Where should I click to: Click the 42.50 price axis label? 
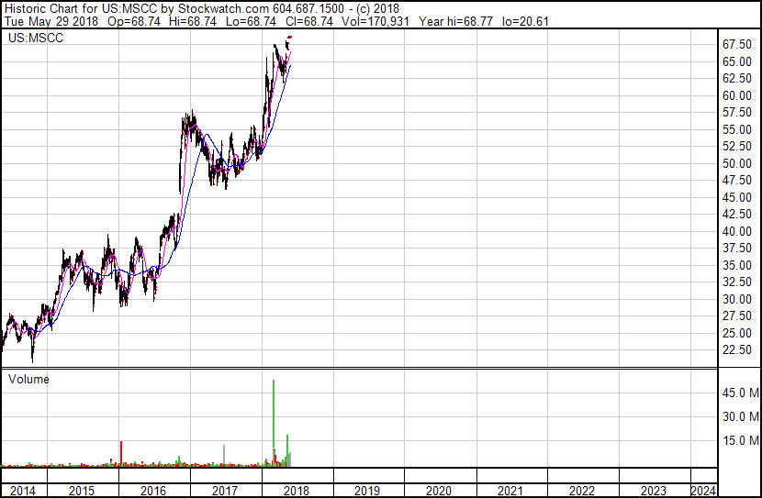click(x=737, y=214)
